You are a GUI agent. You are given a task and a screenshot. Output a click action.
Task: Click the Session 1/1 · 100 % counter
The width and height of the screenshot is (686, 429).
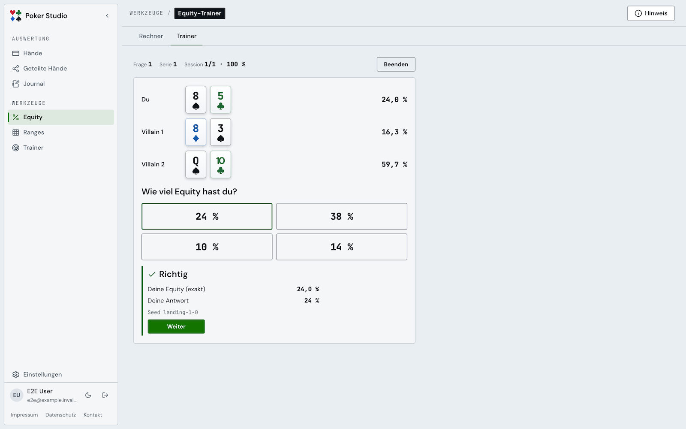[x=215, y=64]
